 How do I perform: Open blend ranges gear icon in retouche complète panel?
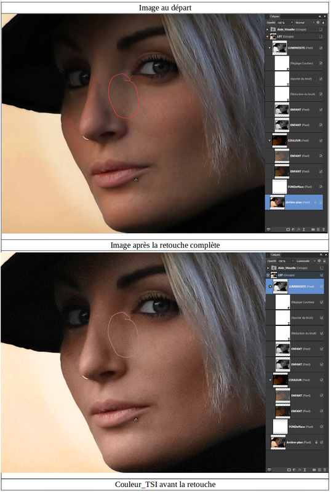click(x=319, y=261)
